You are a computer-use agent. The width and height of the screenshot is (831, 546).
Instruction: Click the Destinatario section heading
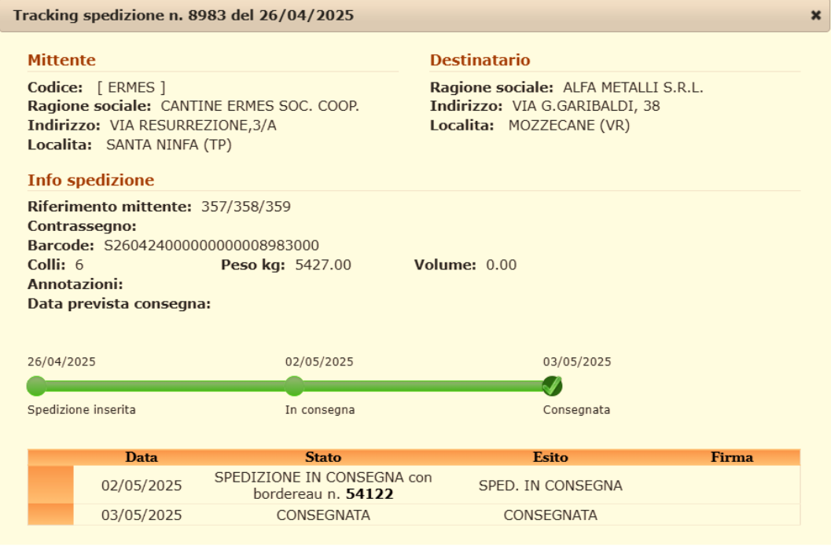pos(480,60)
